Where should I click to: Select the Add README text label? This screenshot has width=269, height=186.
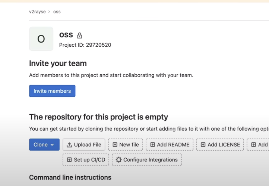pyautogui.click(x=173, y=145)
